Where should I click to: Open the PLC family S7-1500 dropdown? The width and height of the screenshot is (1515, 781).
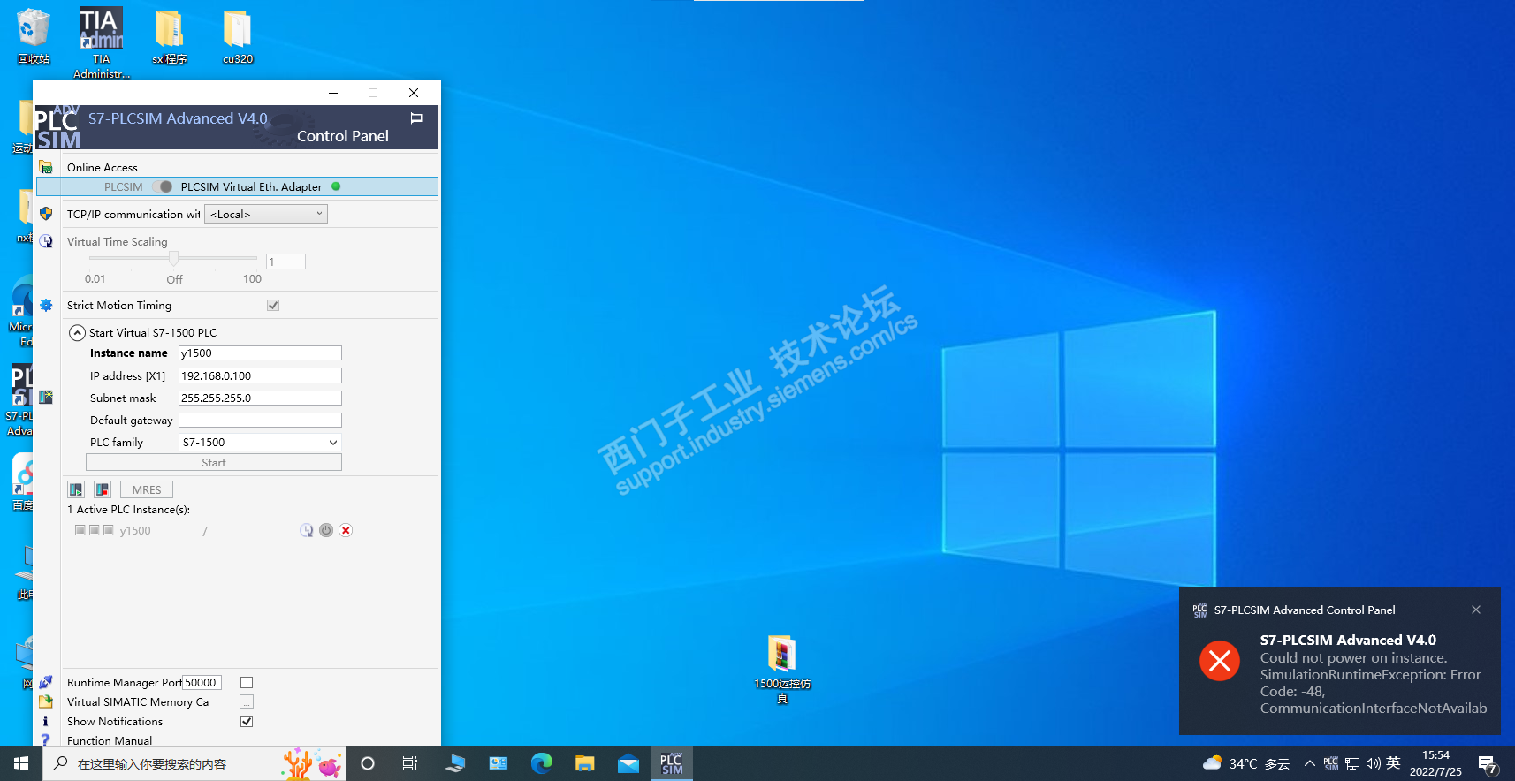(260, 442)
